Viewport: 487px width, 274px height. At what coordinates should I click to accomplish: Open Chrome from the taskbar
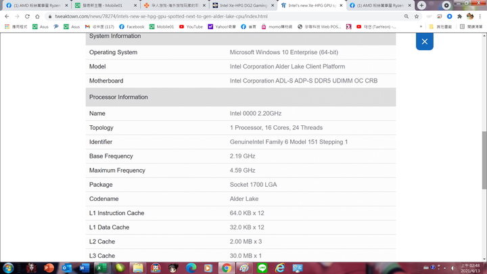(x=227, y=268)
